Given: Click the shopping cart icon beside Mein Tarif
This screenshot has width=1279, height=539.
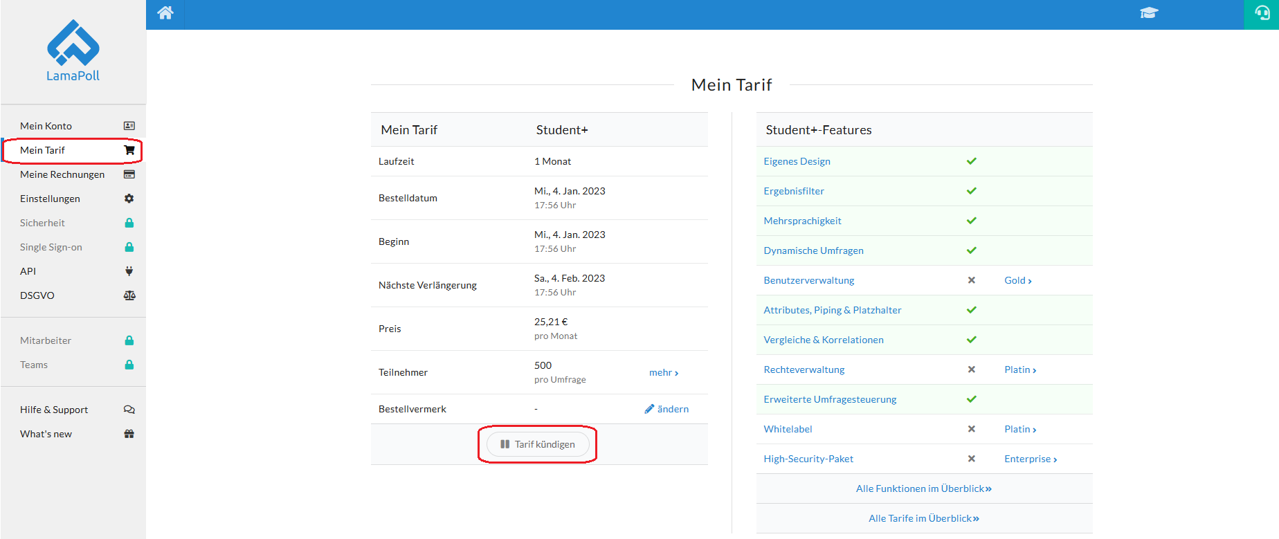Looking at the screenshot, I should 129,150.
